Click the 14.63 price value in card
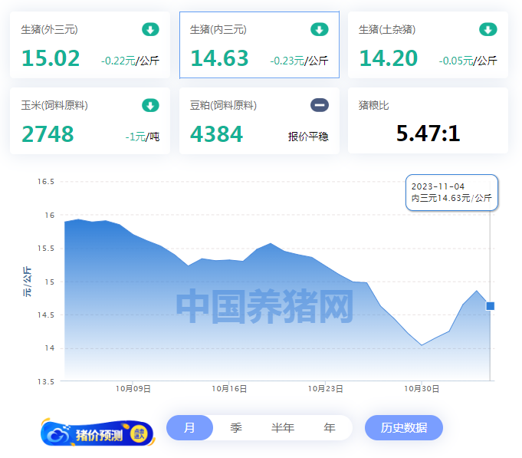The height and width of the screenshot is (458, 522). (219, 58)
